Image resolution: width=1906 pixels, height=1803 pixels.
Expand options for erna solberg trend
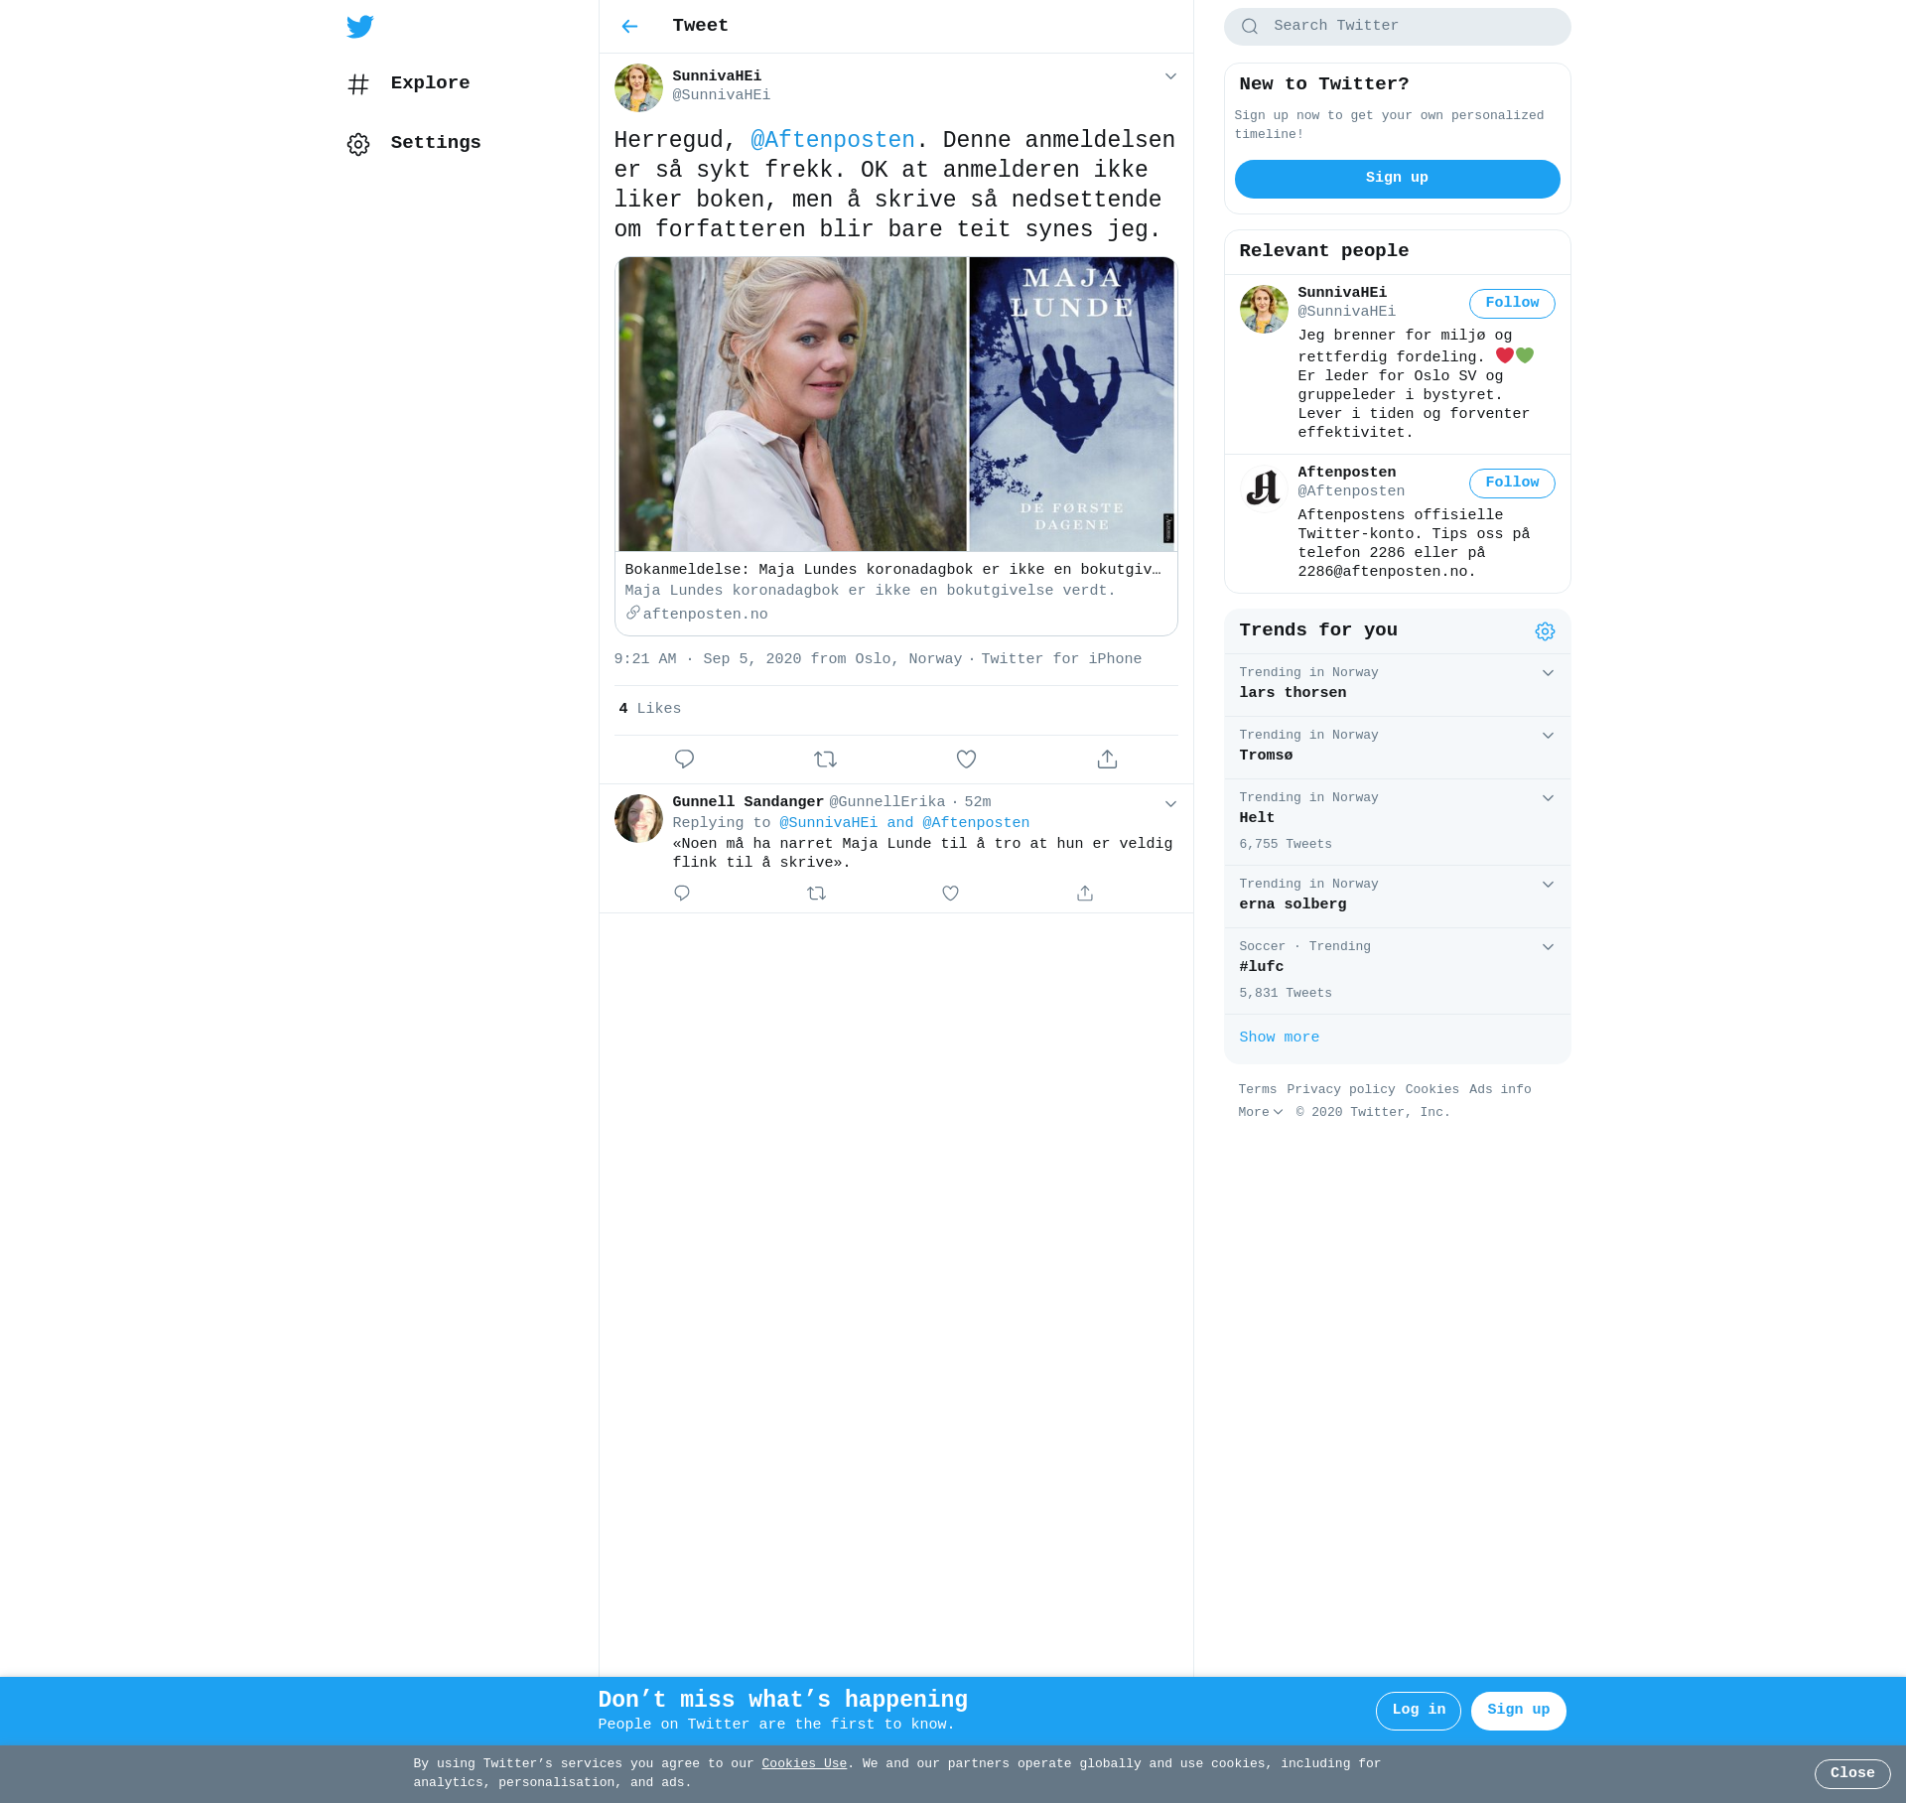1548,885
